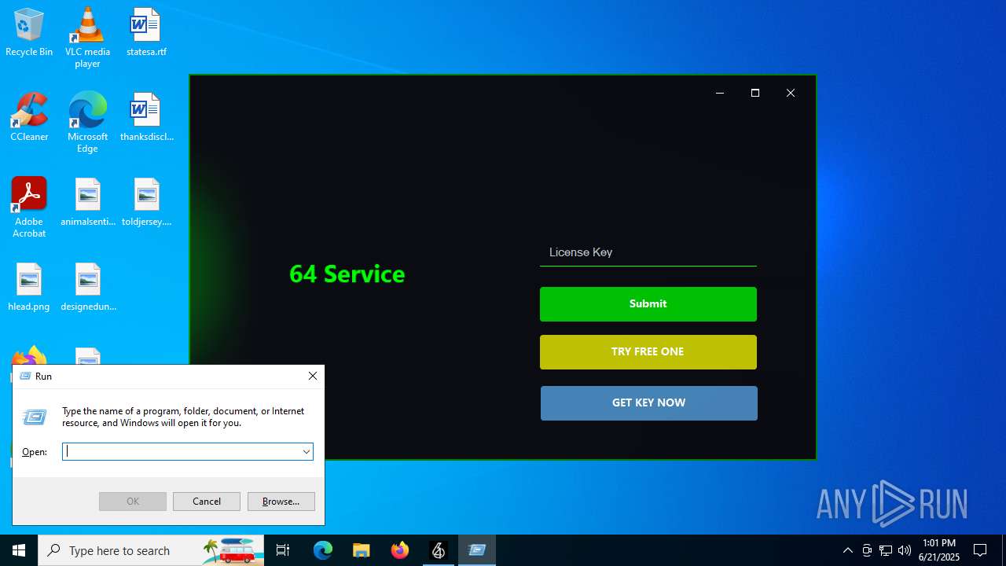Close the 64 Service window
The height and width of the screenshot is (566, 1006).
(791, 93)
